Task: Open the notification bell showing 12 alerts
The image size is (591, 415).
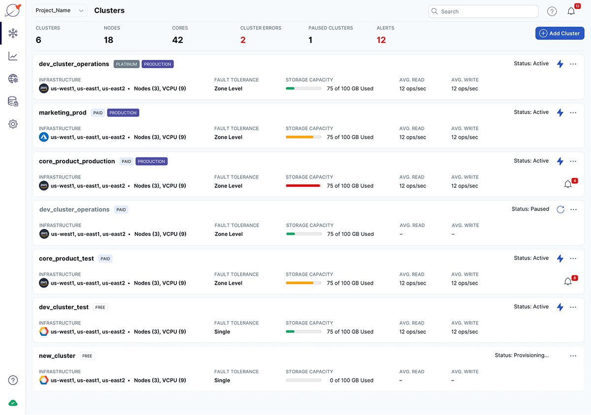Action: pyautogui.click(x=571, y=11)
